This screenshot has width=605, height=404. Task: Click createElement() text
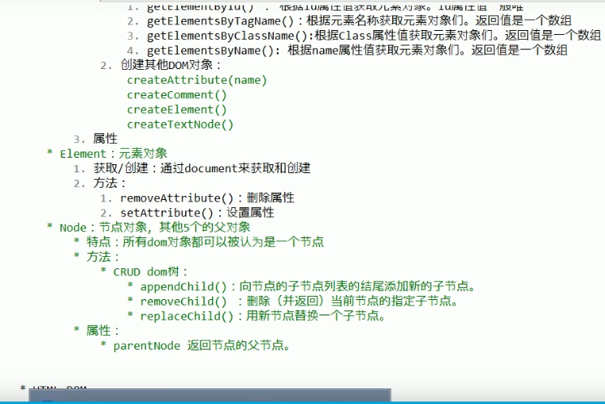pyautogui.click(x=177, y=109)
